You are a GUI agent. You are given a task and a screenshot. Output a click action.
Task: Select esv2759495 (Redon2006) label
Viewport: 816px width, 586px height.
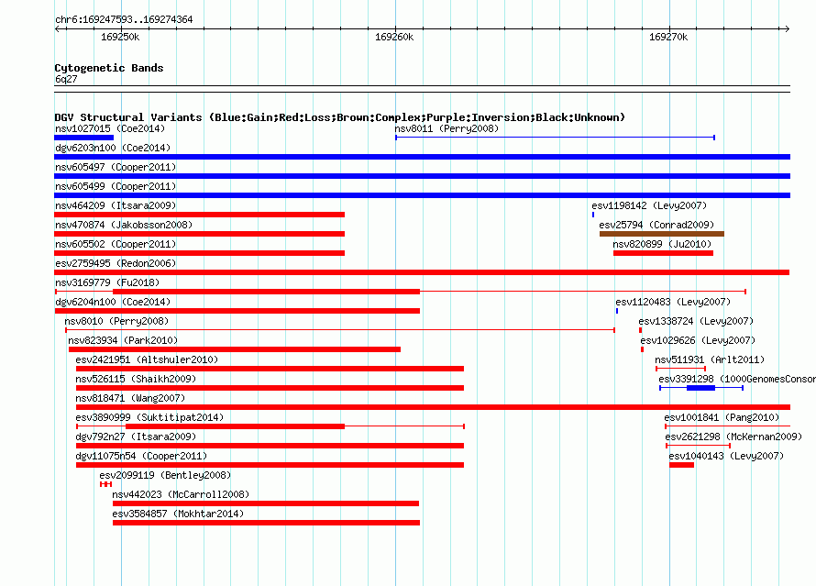tap(116, 263)
